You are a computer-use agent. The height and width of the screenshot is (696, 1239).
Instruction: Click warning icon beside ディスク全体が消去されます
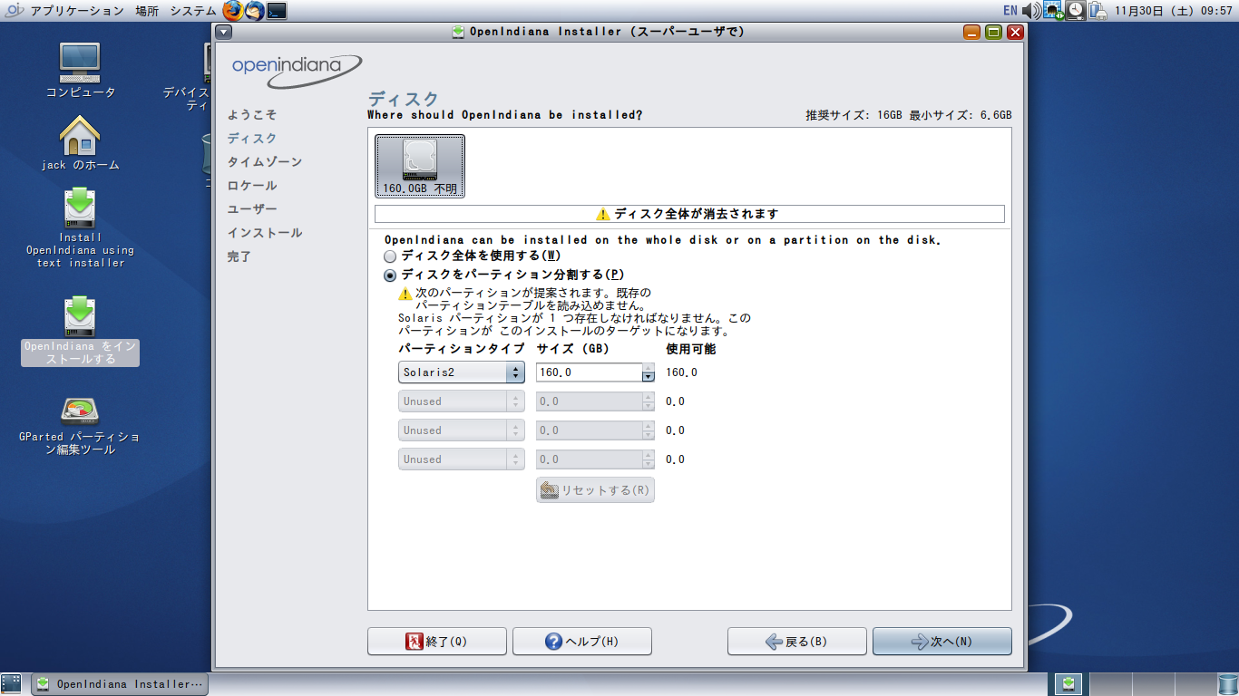click(603, 214)
